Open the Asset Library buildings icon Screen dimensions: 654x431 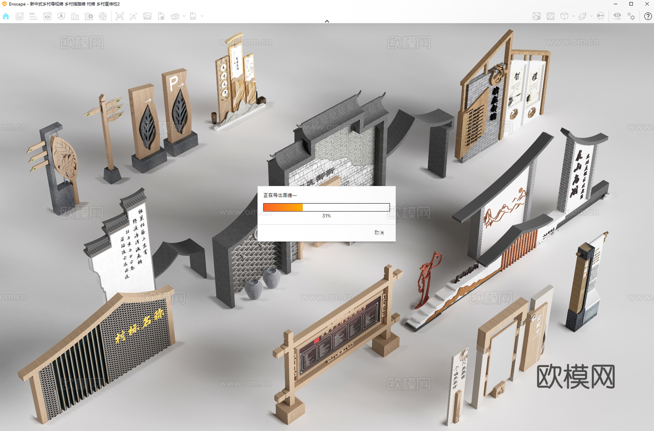75,16
